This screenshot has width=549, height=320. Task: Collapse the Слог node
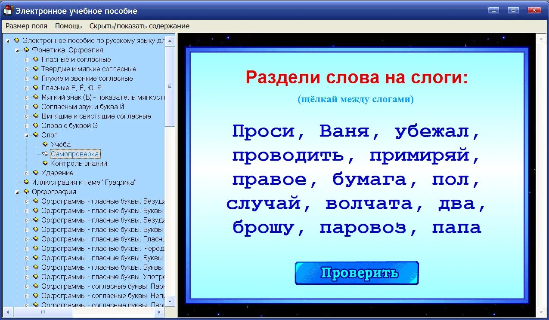tap(27, 135)
